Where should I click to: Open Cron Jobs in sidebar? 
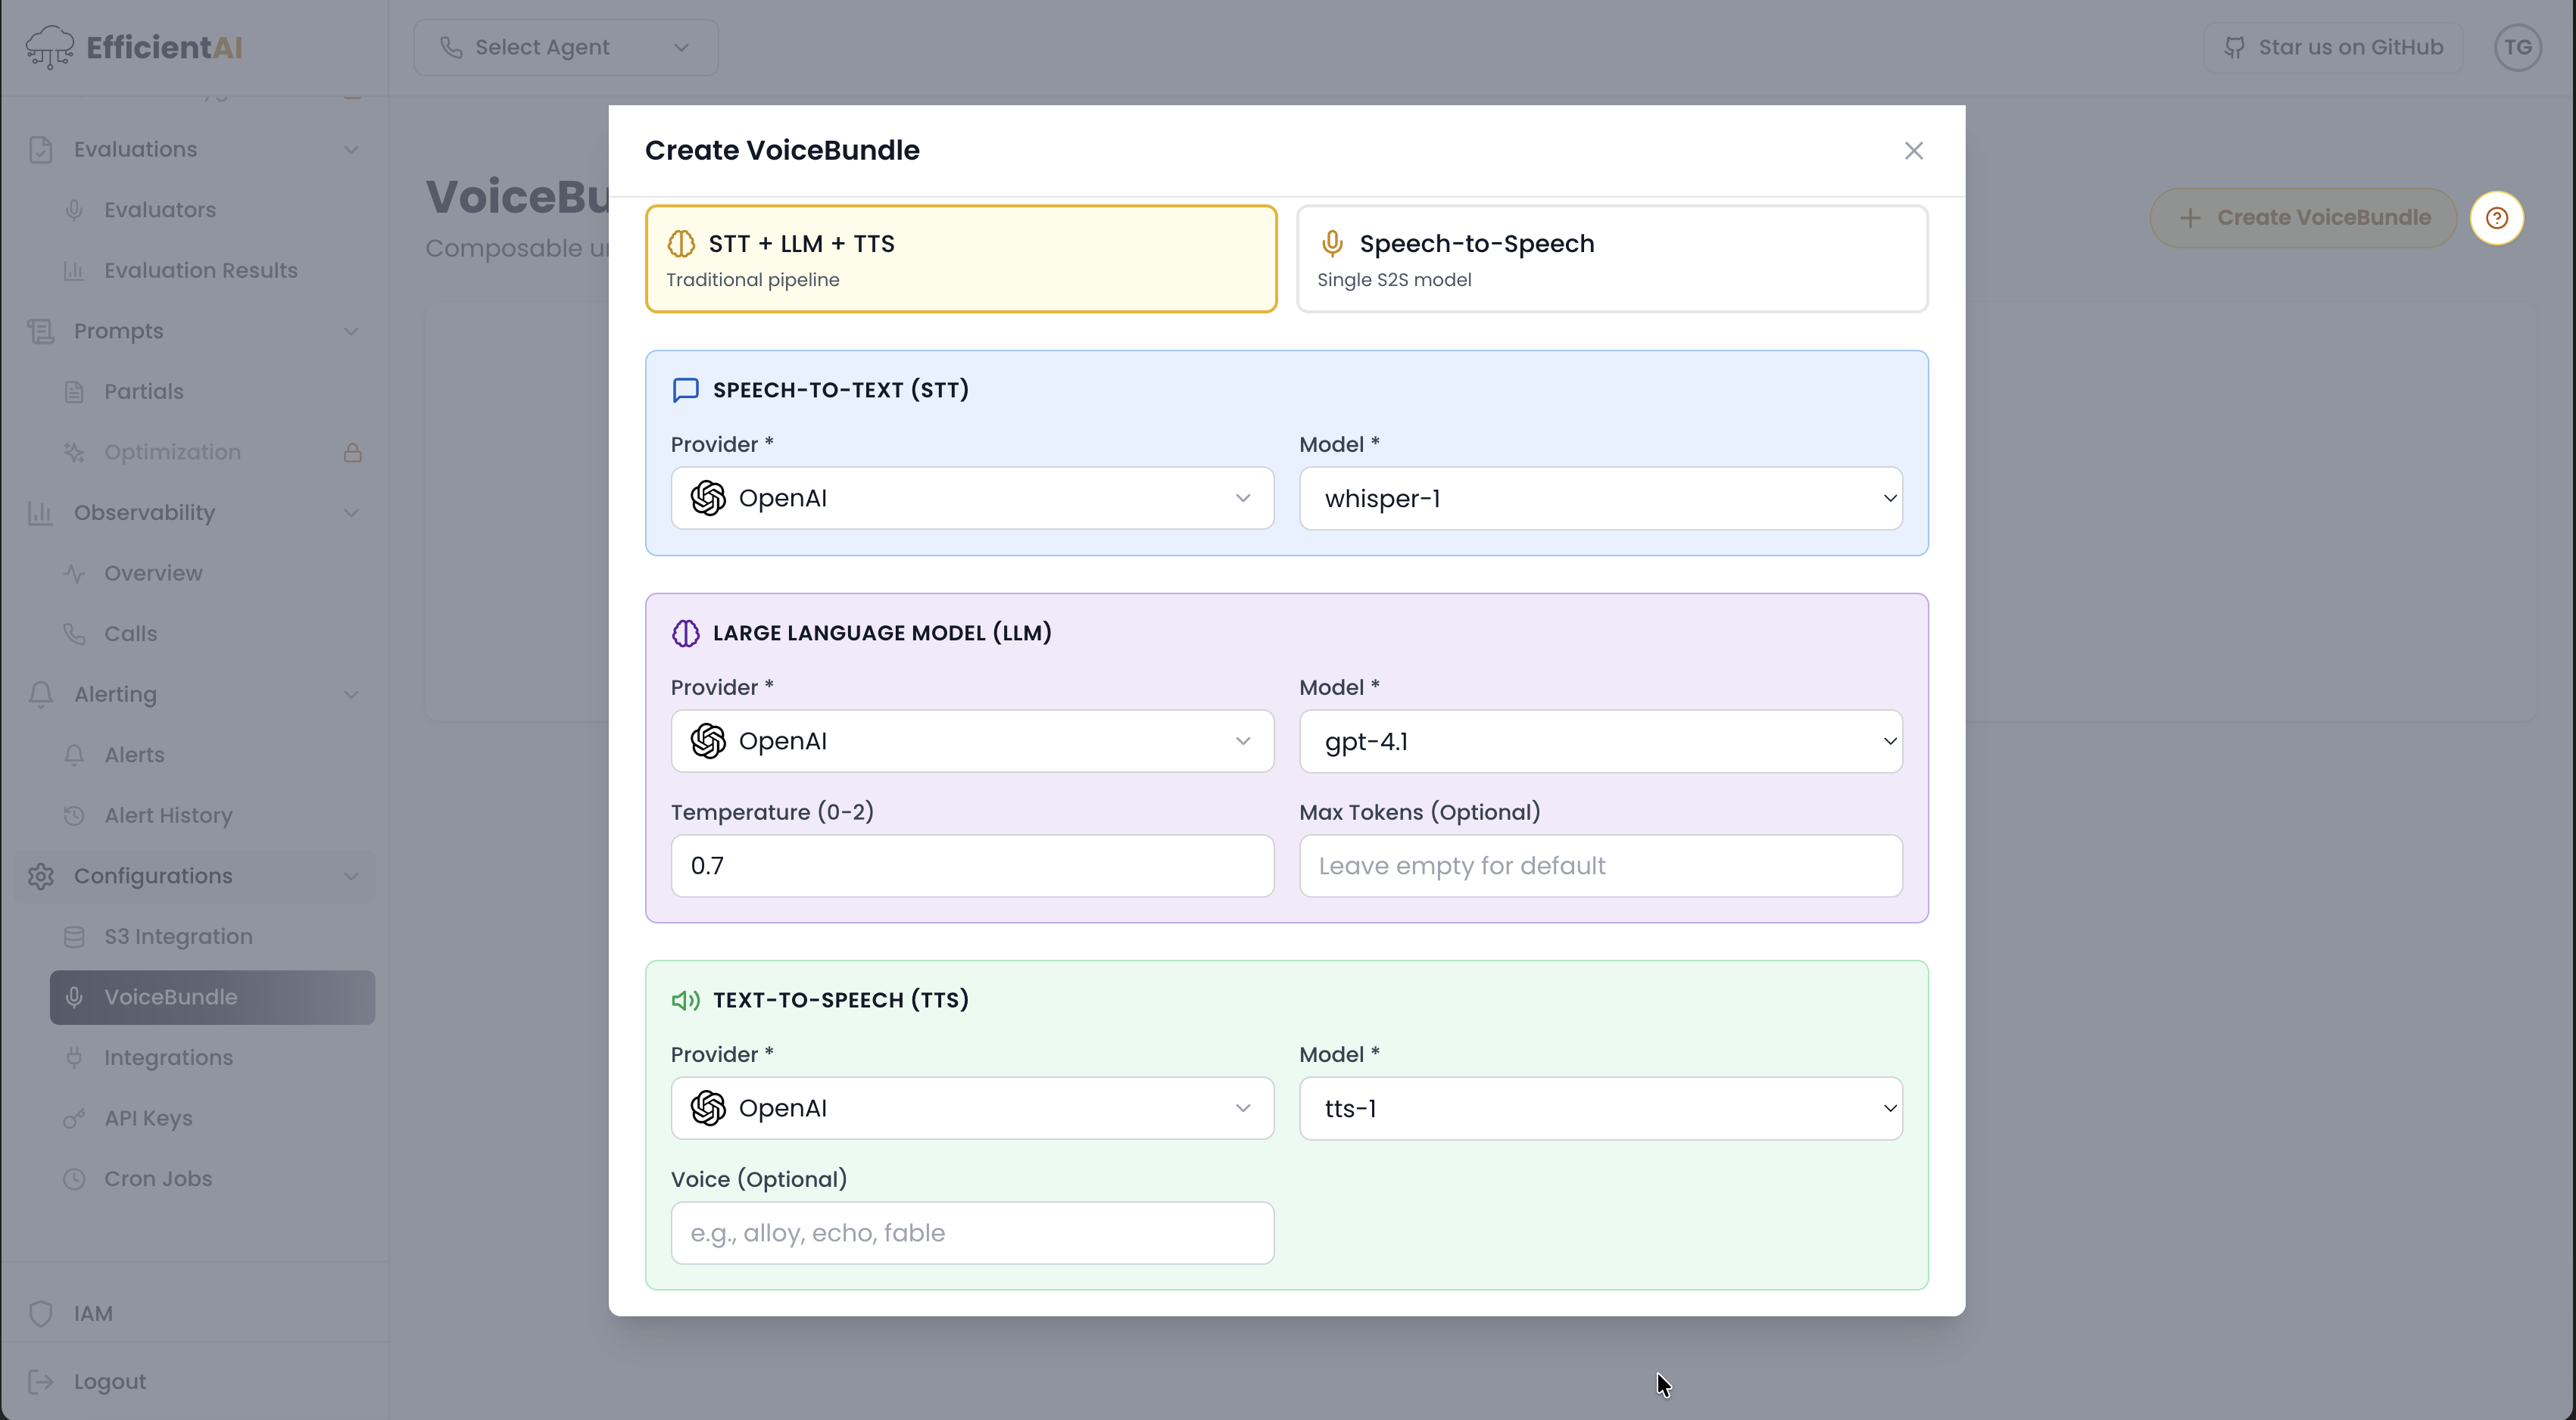212,1179
